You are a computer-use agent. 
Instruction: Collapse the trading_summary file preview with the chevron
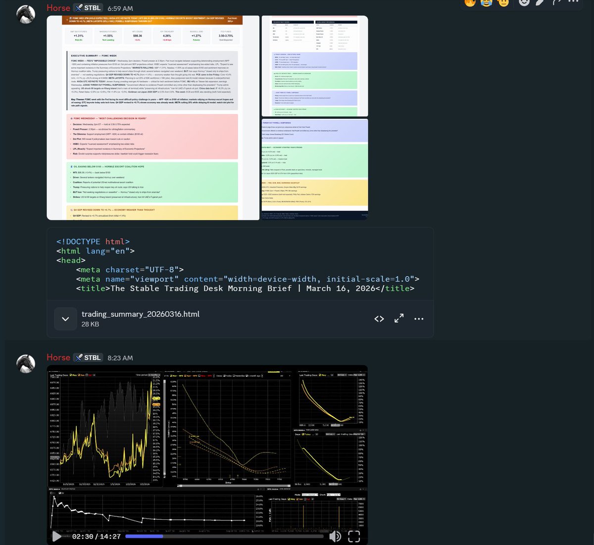tap(65, 319)
